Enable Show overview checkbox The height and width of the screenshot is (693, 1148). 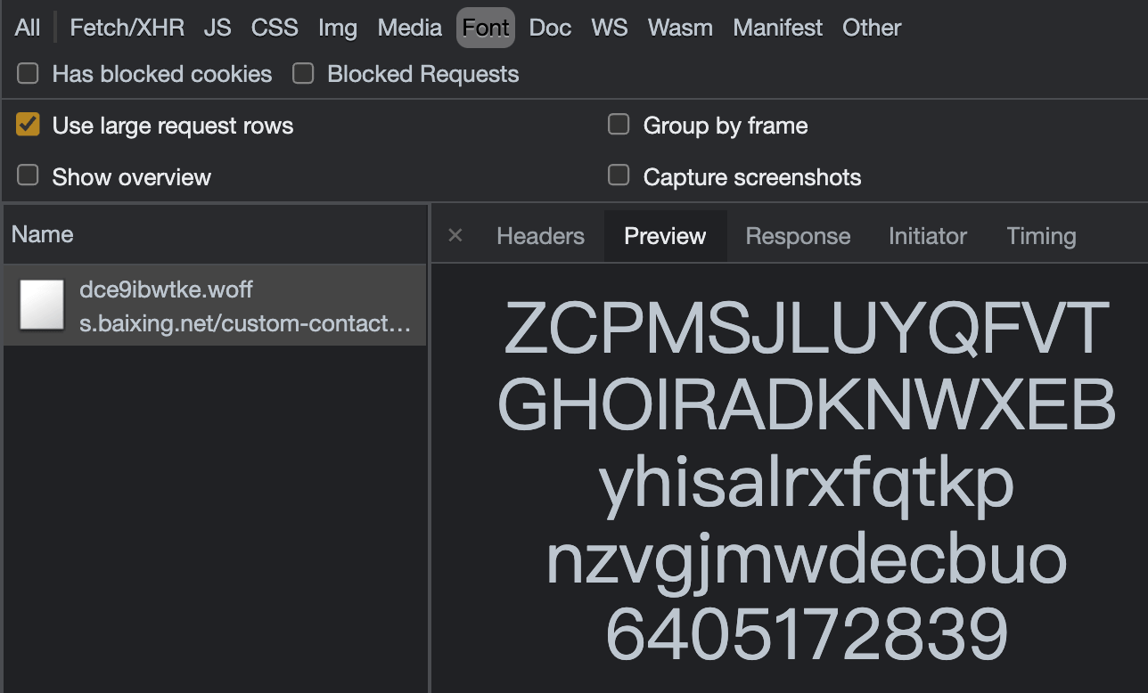[29, 175]
